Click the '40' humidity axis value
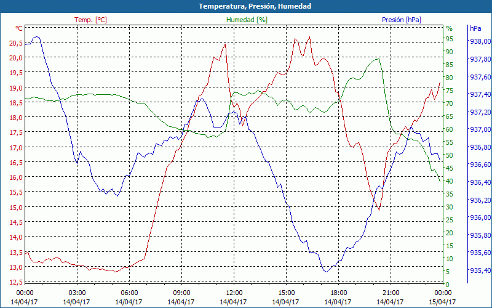 tap(450, 181)
